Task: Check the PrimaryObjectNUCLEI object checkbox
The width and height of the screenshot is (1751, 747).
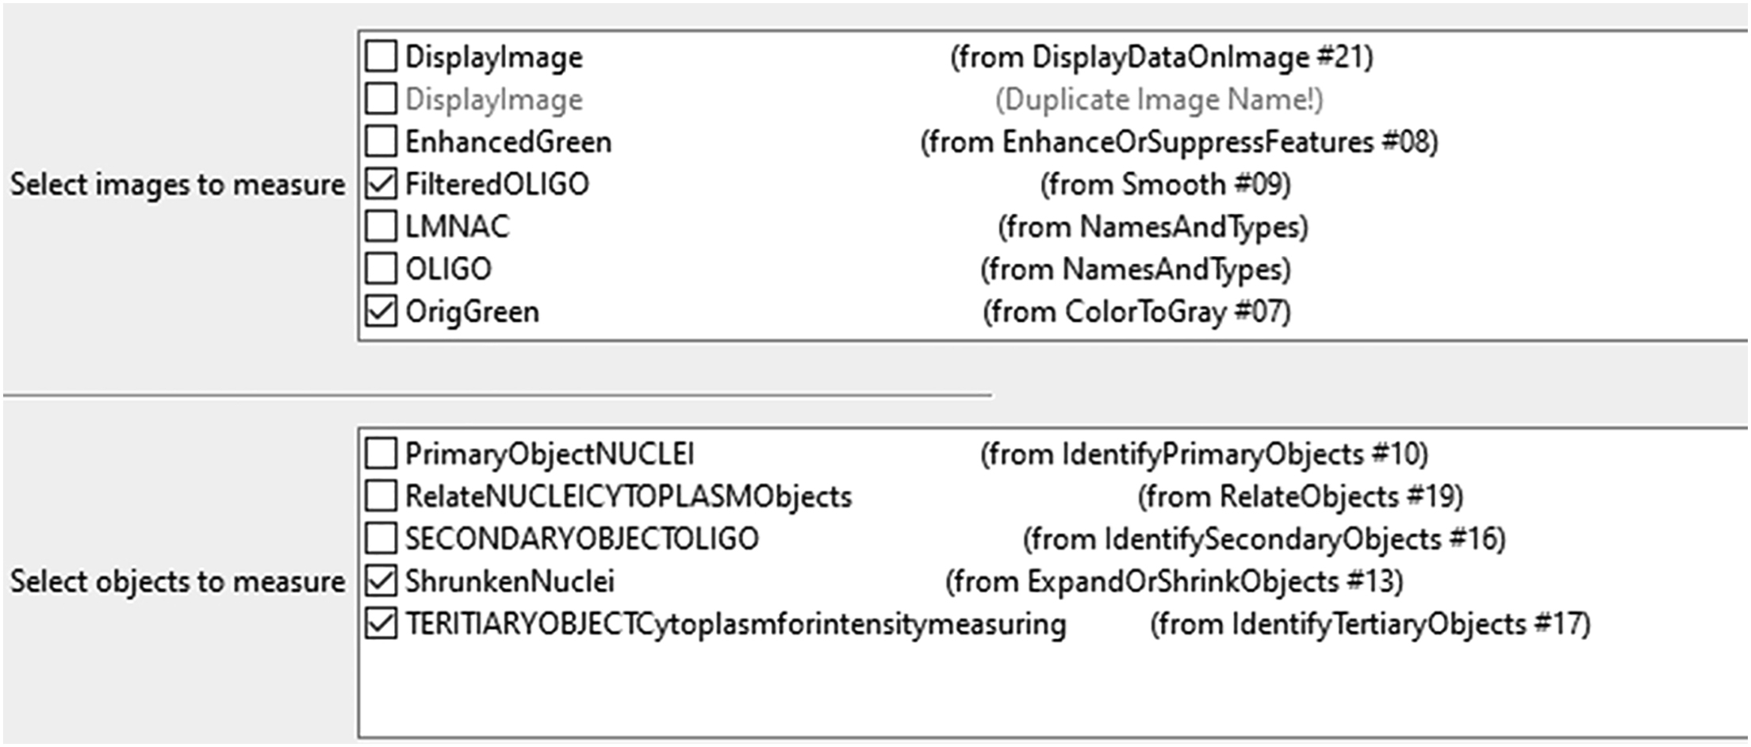Action: coord(381,454)
